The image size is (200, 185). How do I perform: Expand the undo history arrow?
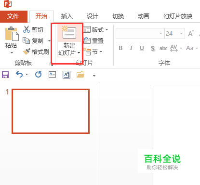point(27,75)
